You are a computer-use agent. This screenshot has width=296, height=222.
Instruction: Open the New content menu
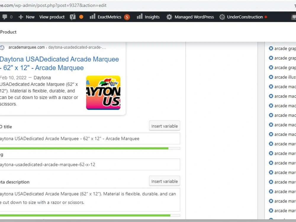tap(26, 17)
